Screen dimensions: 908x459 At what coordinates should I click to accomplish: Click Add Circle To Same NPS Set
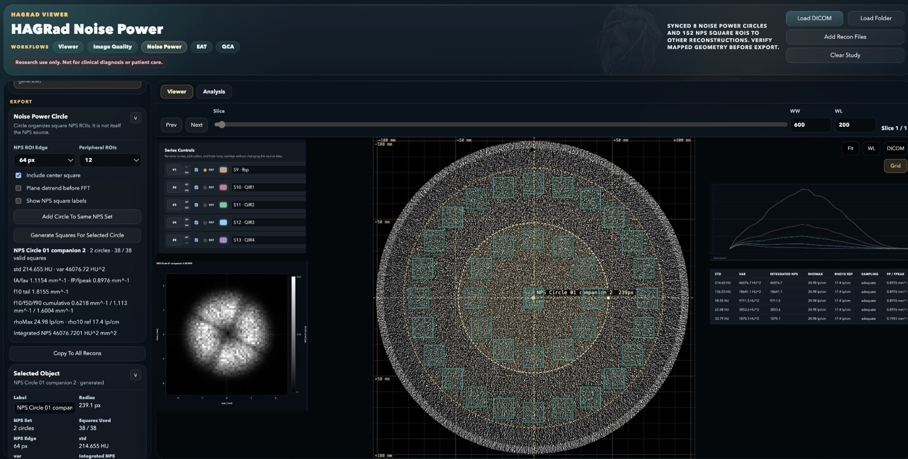pyautogui.click(x=77, y=217)
